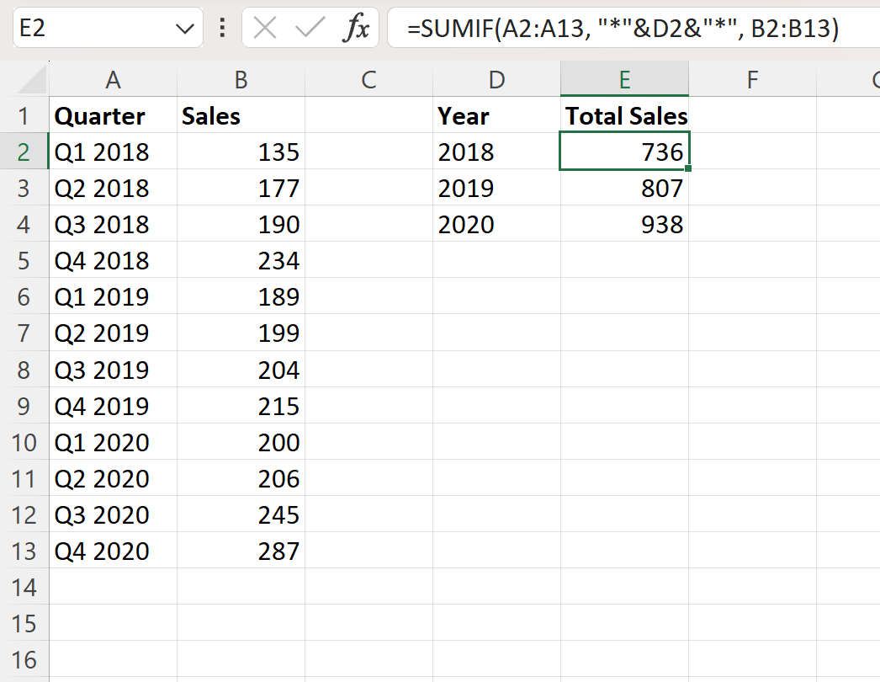The image size is (880, 682).
Task: Click the cell containing 938
Action: [x=624, y=224]
